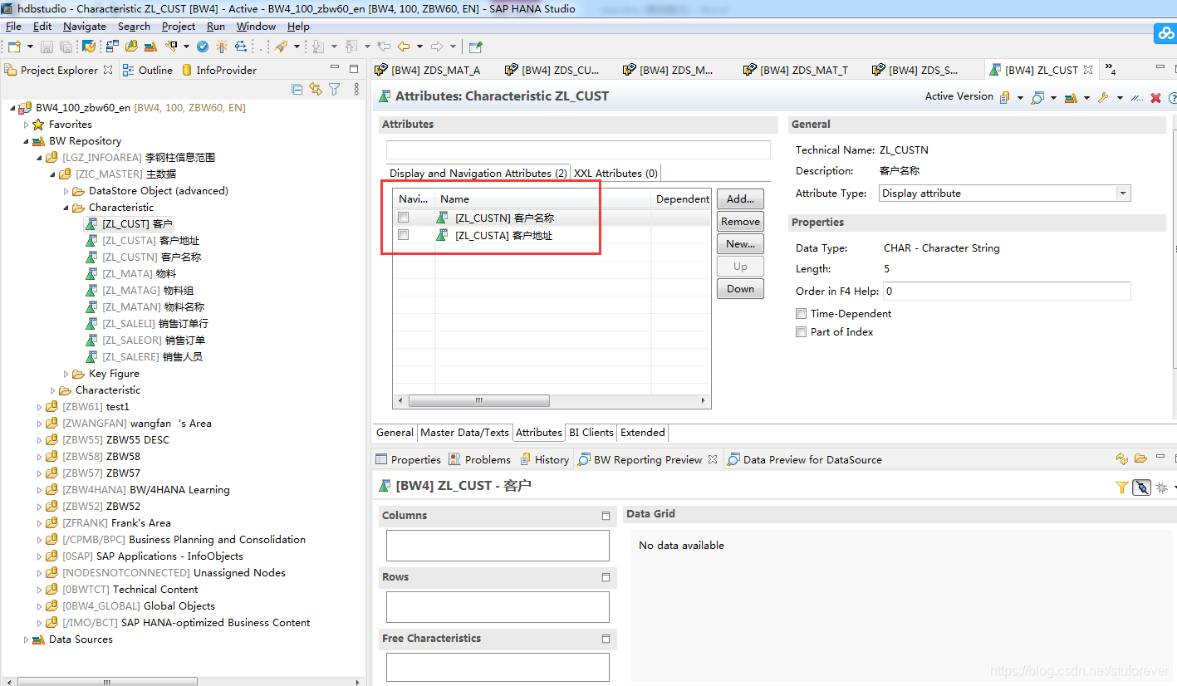Click the attributes filter text field
The height and width of the screenshot is (686, 1177).
tap(578, 150)
